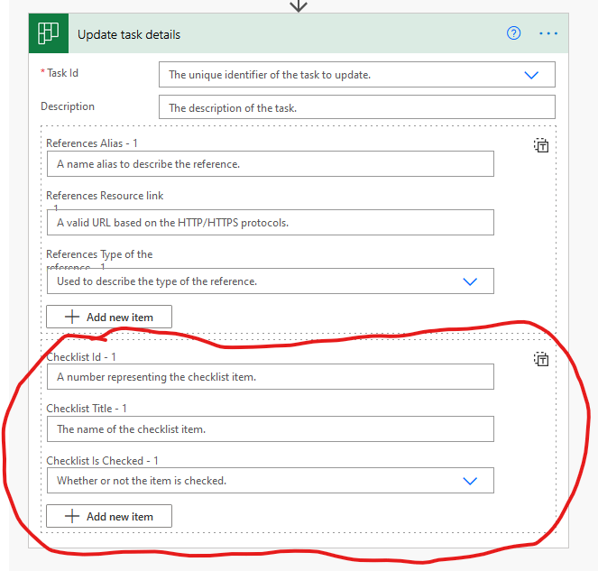Click Add new item under References

point(109,317)
